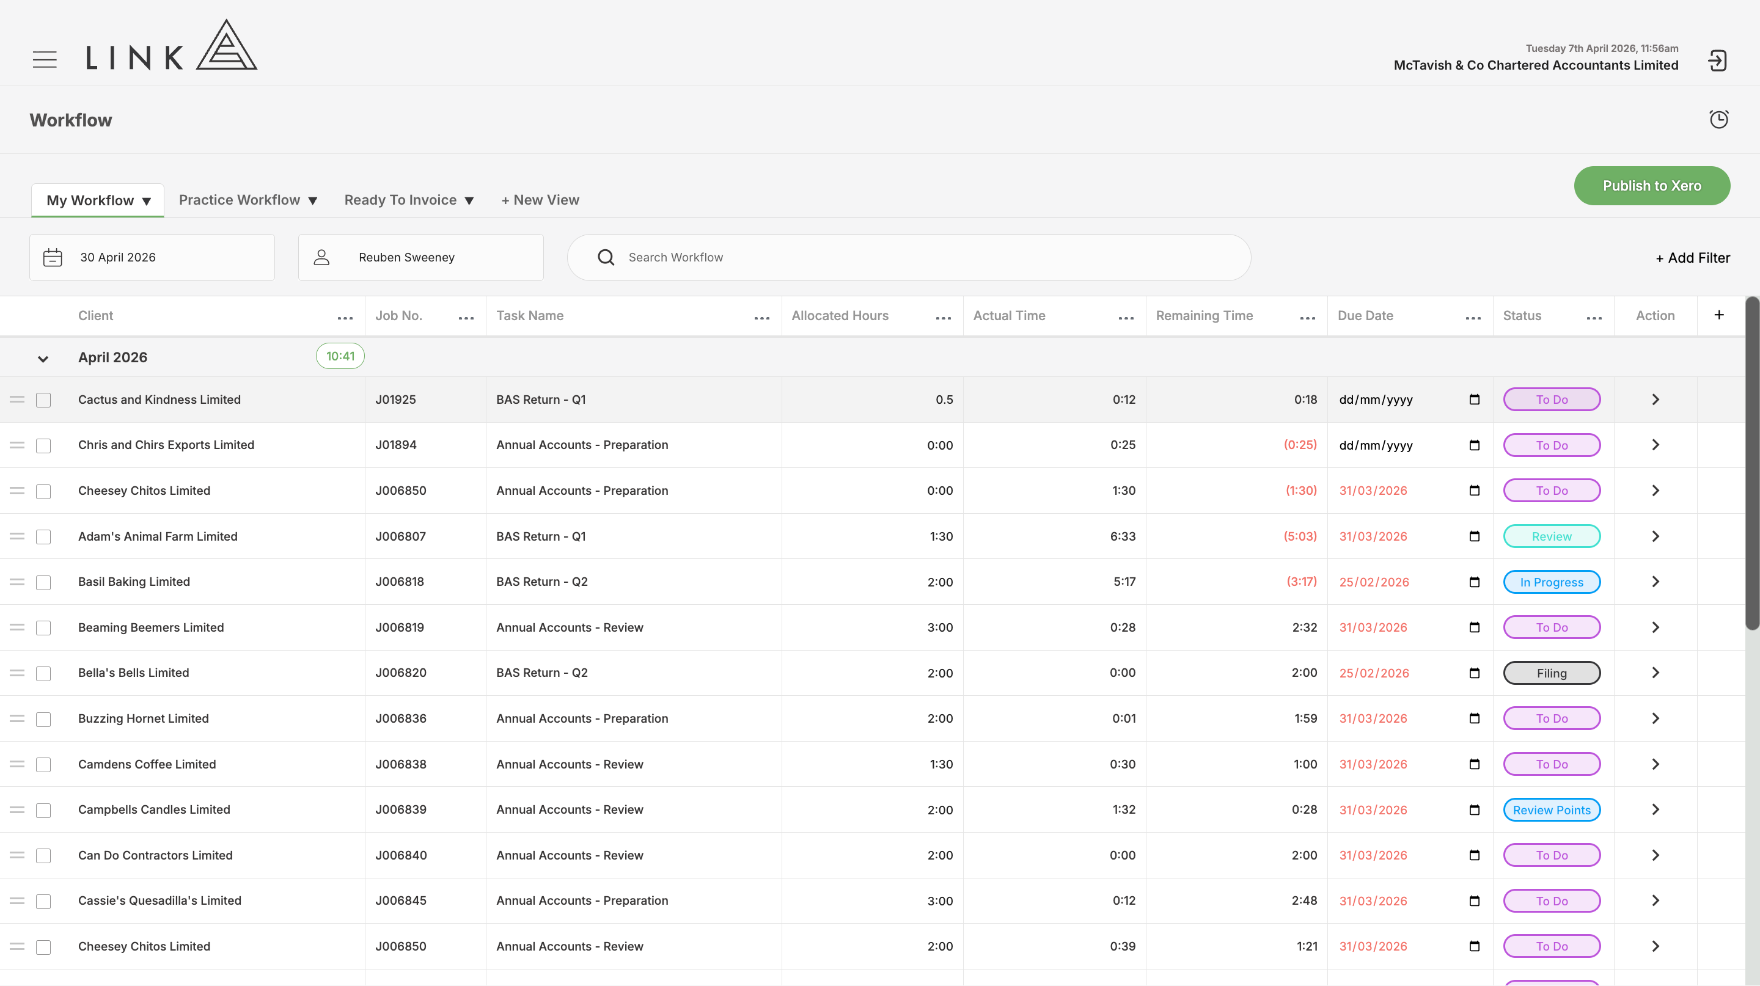Click Cassie's Quesadilla's Limited client name
1760x986 pixels.
[x=160, y=900]
